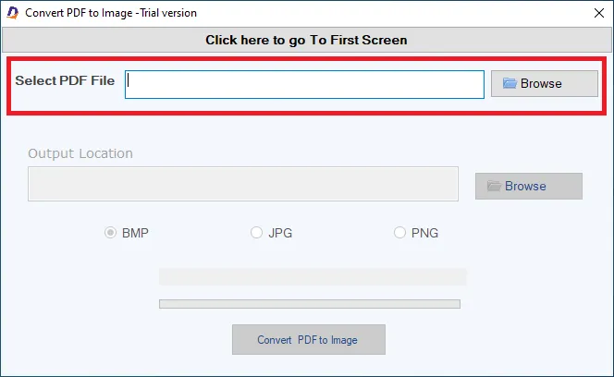Image resolution: width=614 pixels, height=377 pixels.
Task: Click the Output Location heading text
Action: [80, 153]
